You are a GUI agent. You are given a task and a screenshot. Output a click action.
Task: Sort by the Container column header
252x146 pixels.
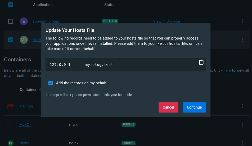(28, 90)
